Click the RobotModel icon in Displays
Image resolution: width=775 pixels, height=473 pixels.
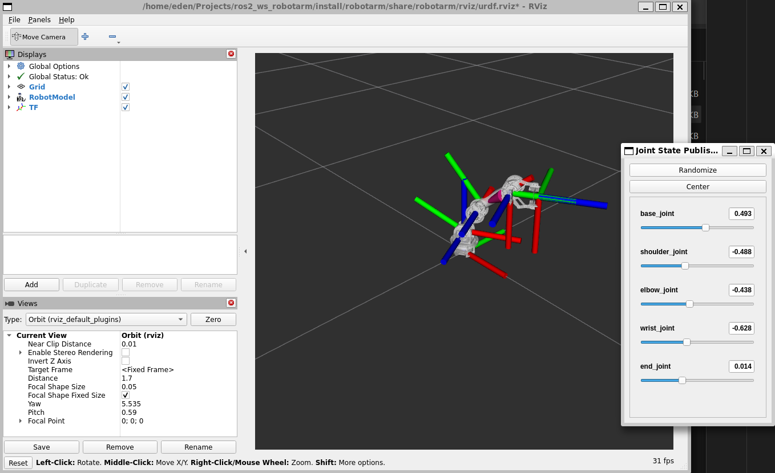(x=21, y=97)
